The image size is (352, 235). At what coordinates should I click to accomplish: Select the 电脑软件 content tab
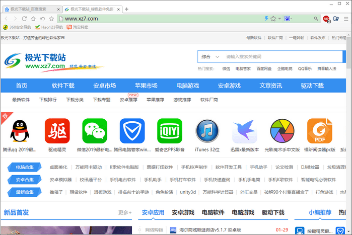[213, 212]
